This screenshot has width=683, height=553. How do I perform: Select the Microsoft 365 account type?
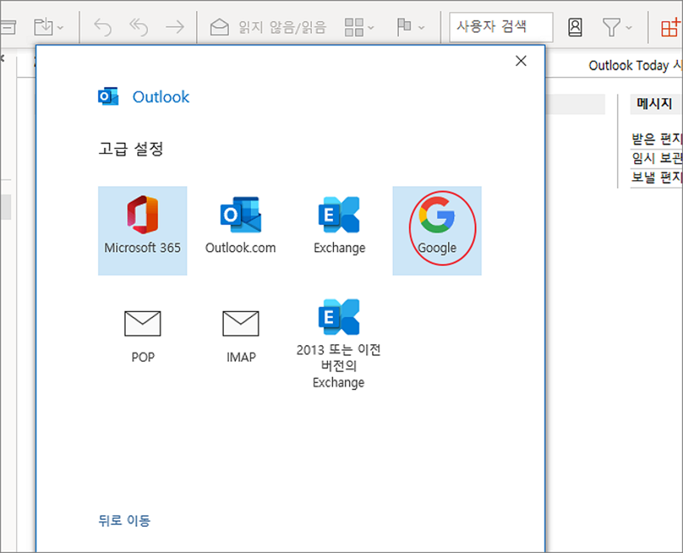click(x=143, y=230)
